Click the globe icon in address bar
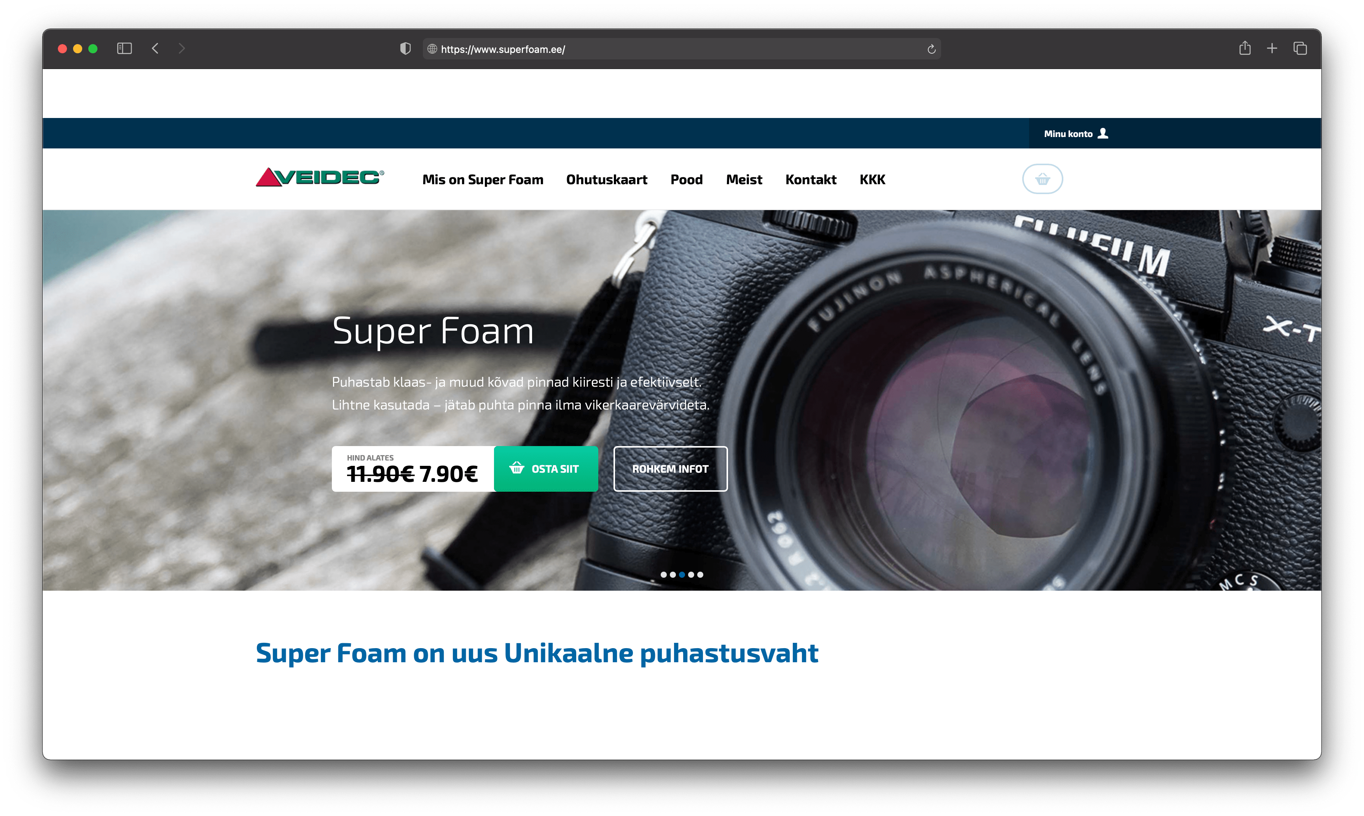This screenshot has width=1364, height=816. tap(432, 49)
